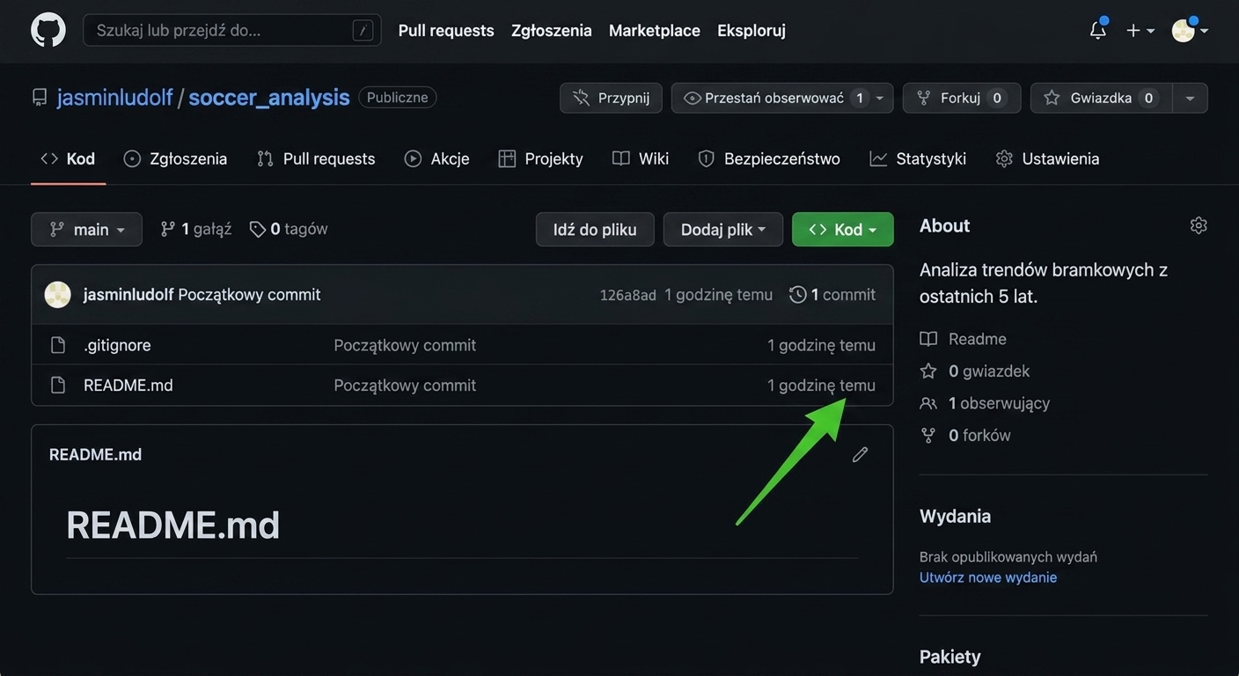
Task: Open commit message in the .gitignore row
Action: 405,345
